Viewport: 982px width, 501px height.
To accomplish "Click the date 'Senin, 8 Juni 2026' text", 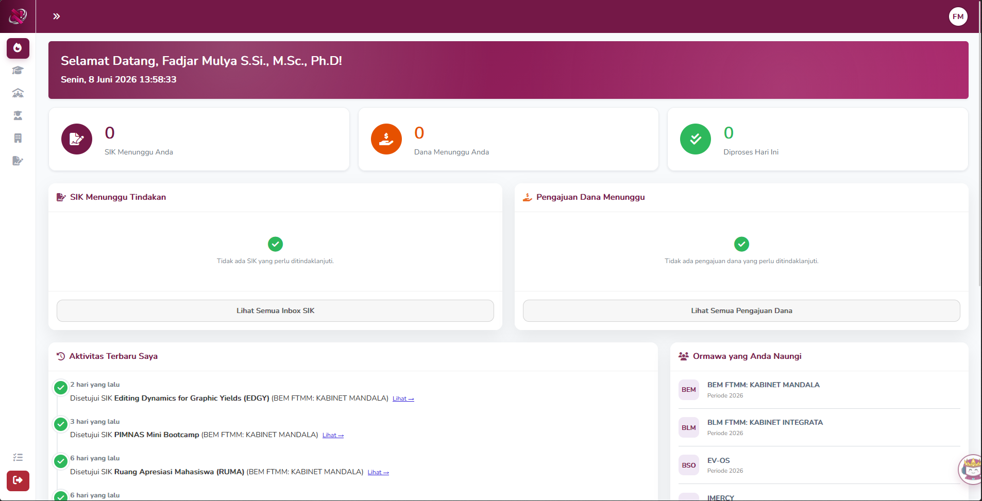I will [99, 79].
